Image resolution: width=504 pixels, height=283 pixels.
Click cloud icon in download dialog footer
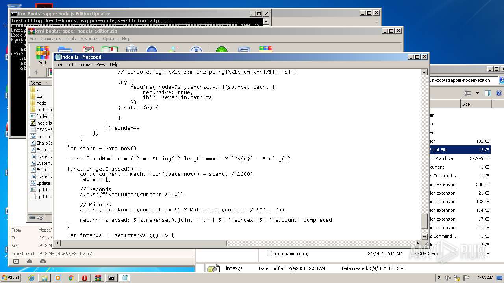tap(30, 261)
